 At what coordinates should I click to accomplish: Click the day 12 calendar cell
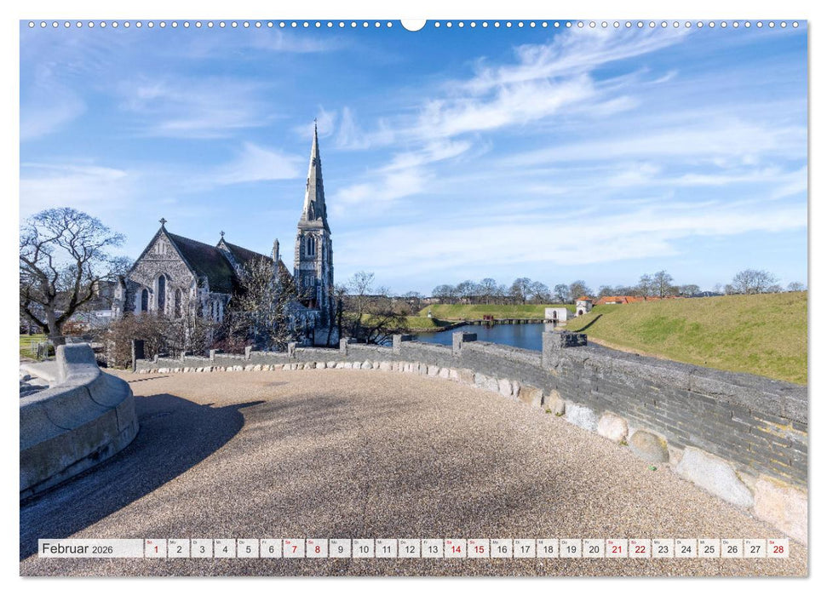408,548
